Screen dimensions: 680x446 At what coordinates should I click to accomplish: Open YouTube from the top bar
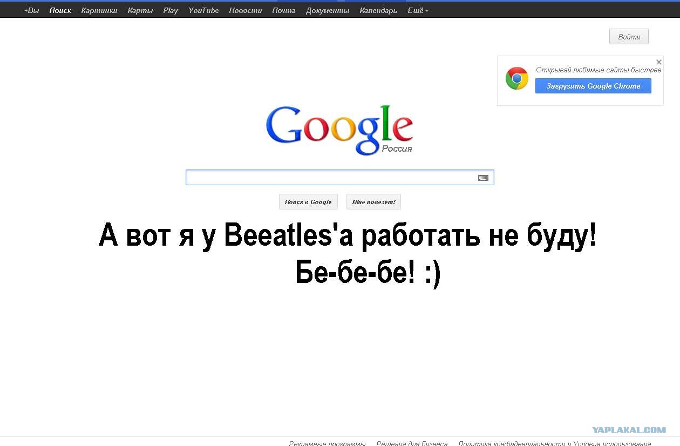tap(203, 10)
